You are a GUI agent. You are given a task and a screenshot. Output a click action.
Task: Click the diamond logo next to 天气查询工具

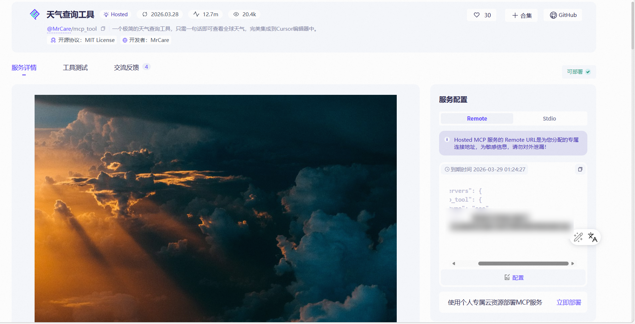[x=35, y=14]
